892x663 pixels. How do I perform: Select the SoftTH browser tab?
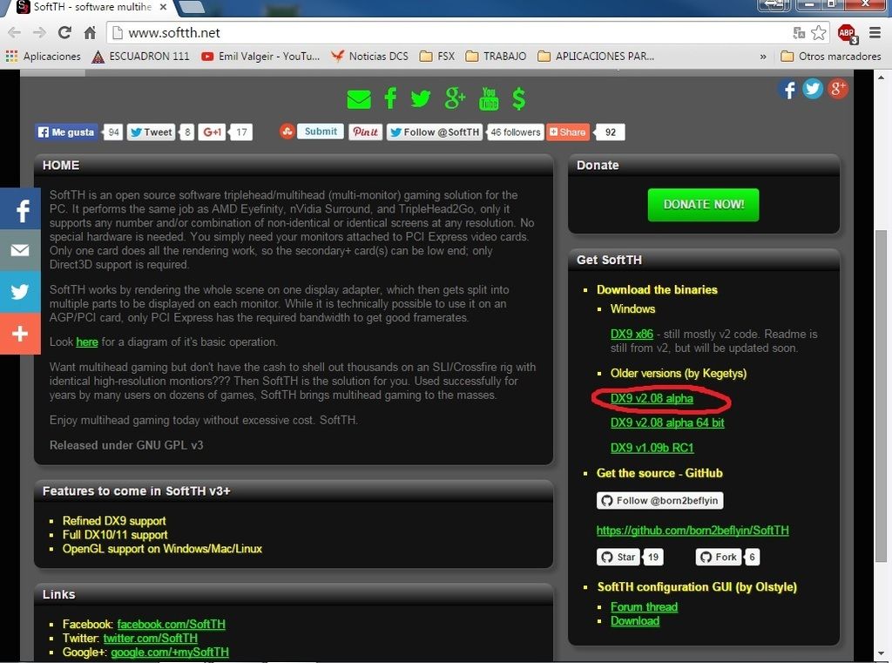tap(91, 7)
